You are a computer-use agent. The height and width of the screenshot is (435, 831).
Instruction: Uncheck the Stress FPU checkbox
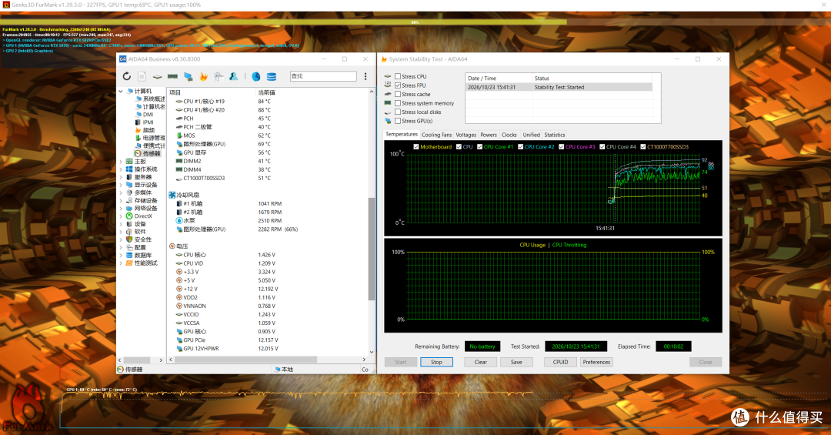coord(398,85)
